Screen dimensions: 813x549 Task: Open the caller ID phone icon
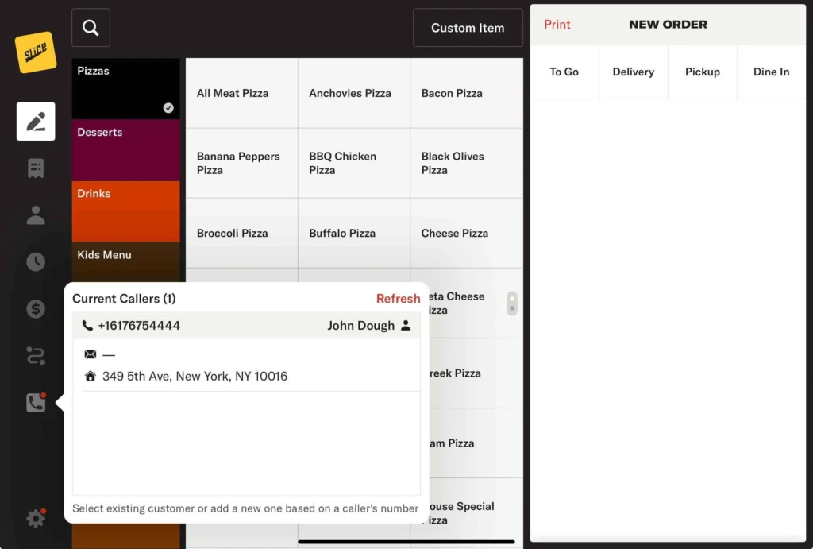click(x=36, y=403)
